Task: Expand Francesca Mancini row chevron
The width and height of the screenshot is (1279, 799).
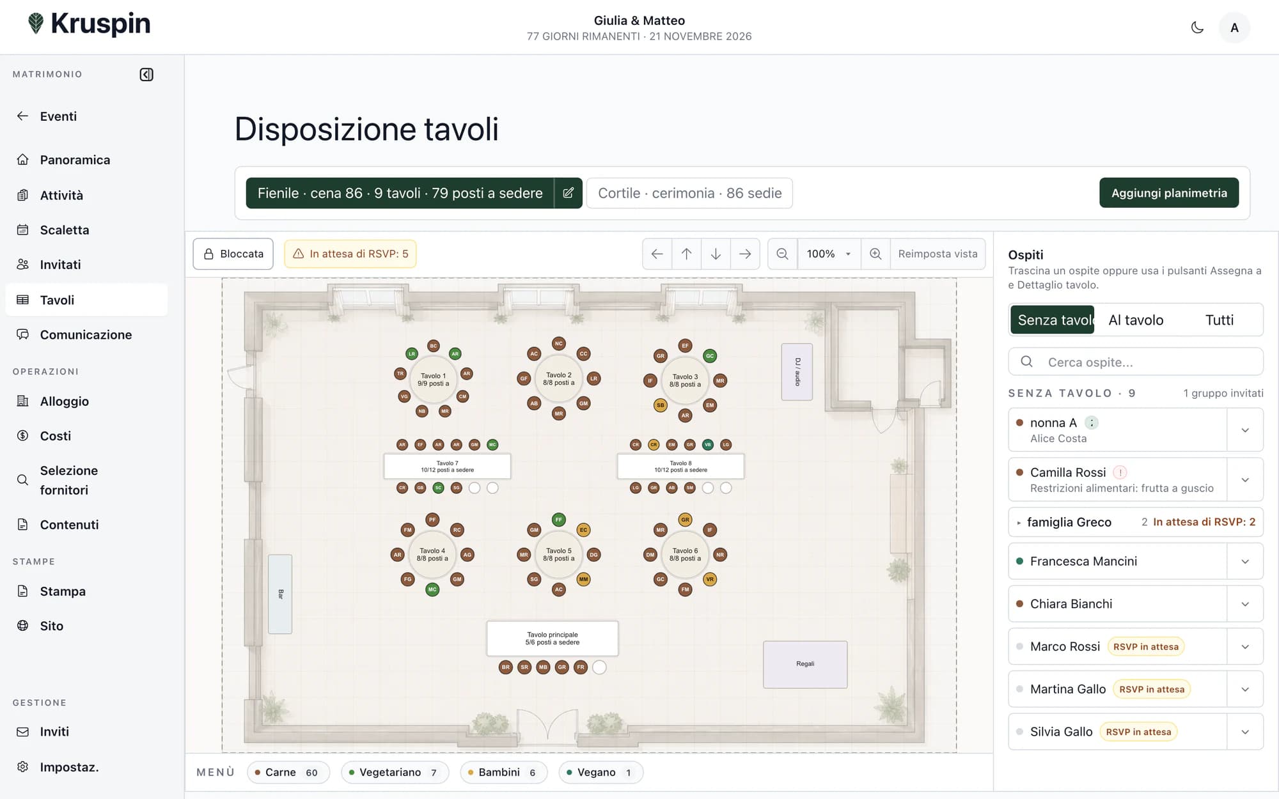Action: click(1245, 561)
